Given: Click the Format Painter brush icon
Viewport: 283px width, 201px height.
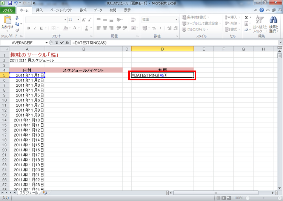Looking at the screenshot, I should (17, 30).
